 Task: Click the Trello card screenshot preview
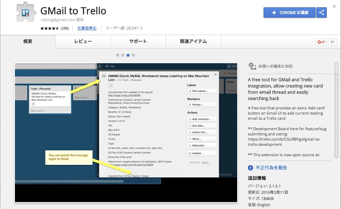[x=126, y=132]
